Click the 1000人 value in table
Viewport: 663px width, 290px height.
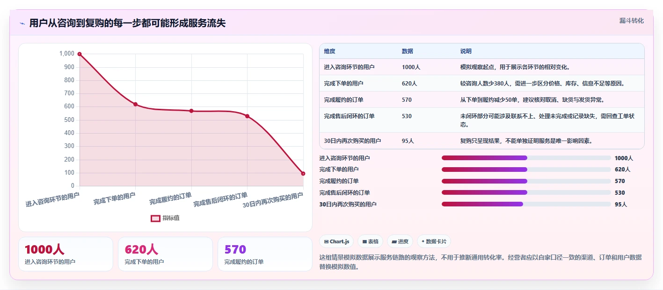pyautogui.click(x=411, y=67)
